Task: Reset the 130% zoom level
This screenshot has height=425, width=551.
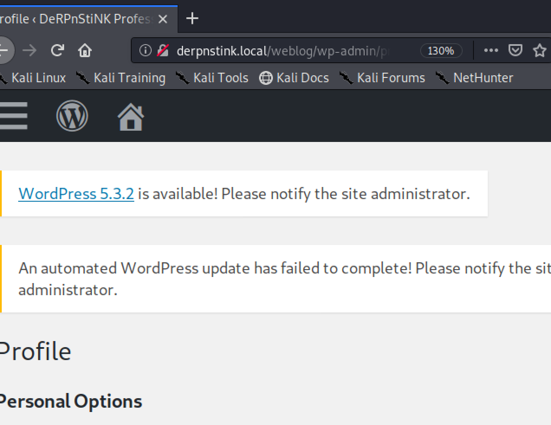Action: coord(441,51)
